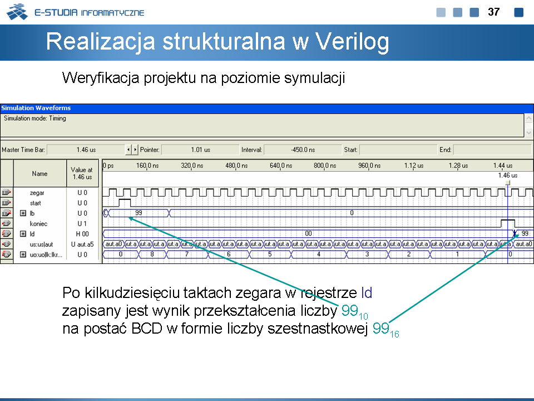The width and height of the screenshot is (534, 401).
Task: Click the darkest blue square after 37
Action: click(x=518, y=12)
